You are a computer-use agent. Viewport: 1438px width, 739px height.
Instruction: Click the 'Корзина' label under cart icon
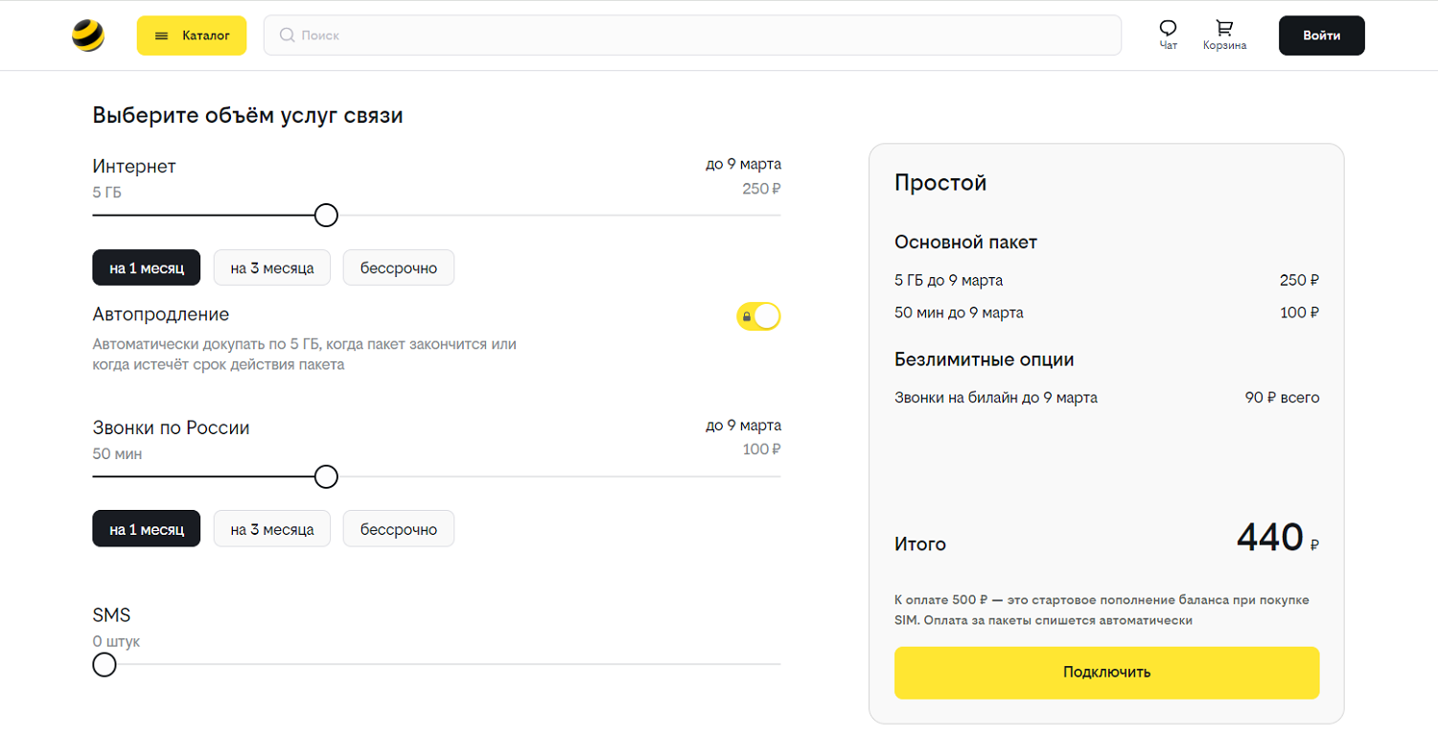pyautogui.click(x=1225, y=45)
